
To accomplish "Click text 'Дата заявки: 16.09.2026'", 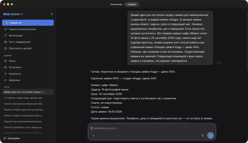I will tap(106, 112).
